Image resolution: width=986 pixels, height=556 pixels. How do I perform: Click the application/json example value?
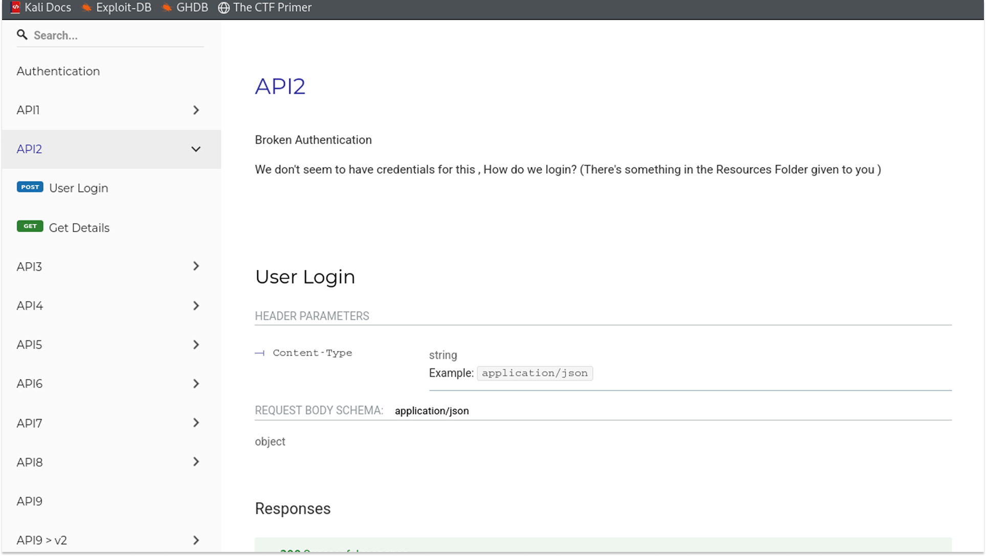535,373
